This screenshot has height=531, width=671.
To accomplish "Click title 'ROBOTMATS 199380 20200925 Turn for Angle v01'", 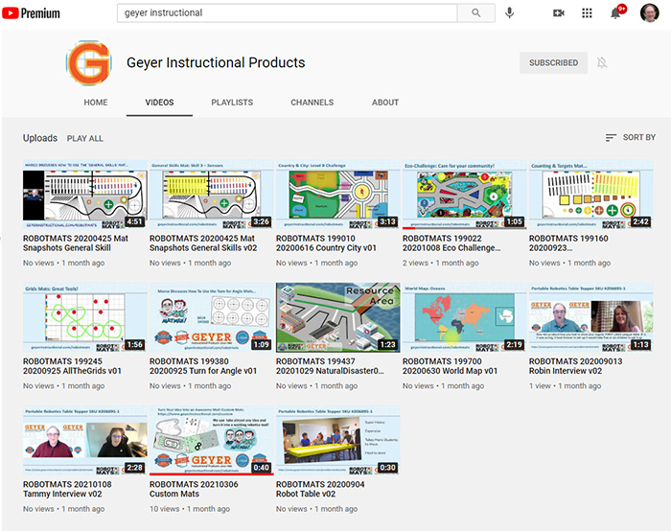I will click(203, 366).
